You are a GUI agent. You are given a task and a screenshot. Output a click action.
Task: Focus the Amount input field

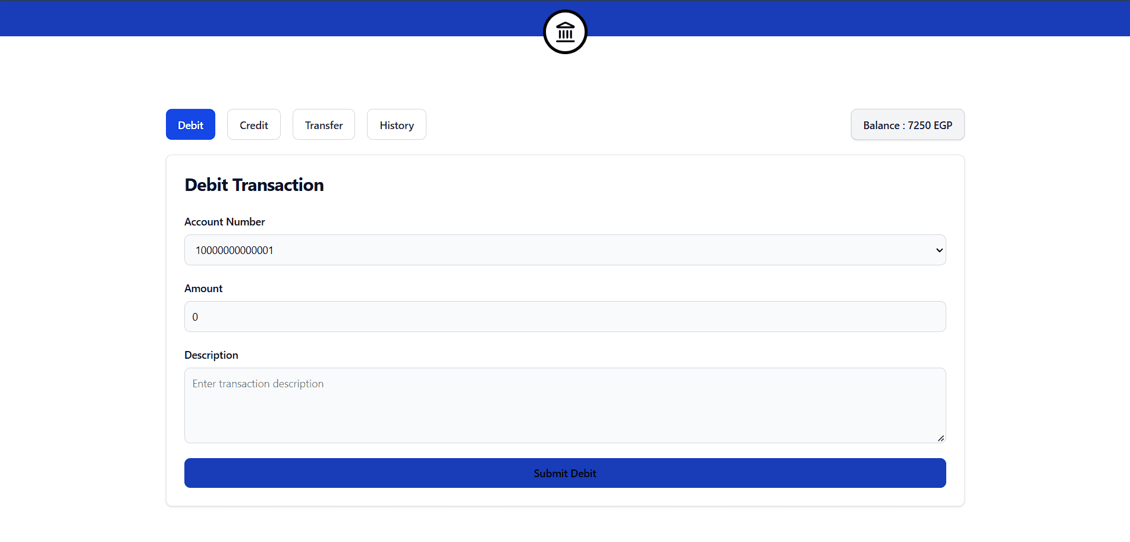(x=565, y=317)
